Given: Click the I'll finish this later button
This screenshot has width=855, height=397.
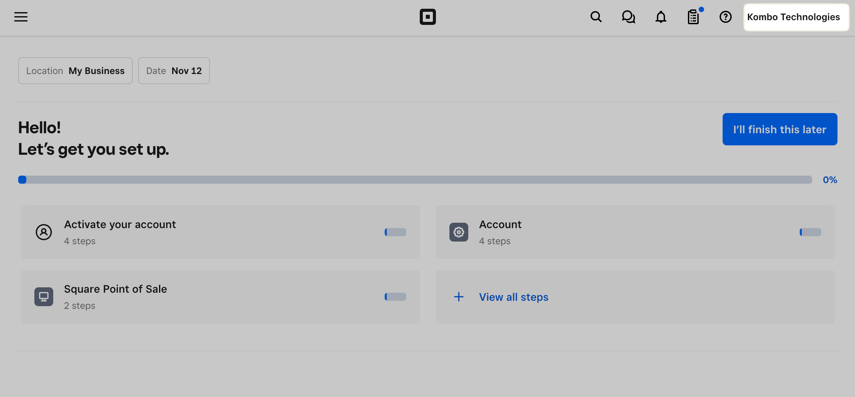Looking at the screenshot, I should (780, 129).
